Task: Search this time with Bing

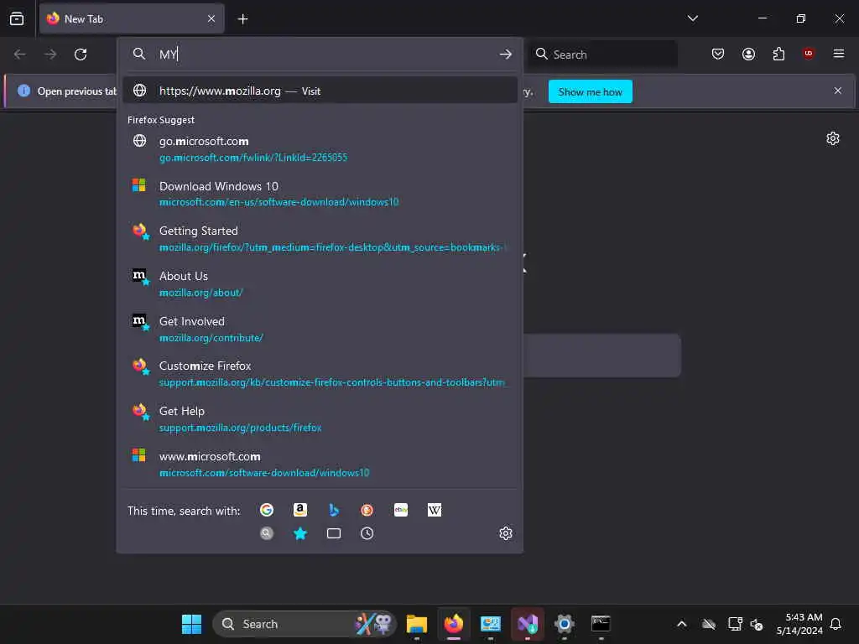Action: [x=334, y=511]
